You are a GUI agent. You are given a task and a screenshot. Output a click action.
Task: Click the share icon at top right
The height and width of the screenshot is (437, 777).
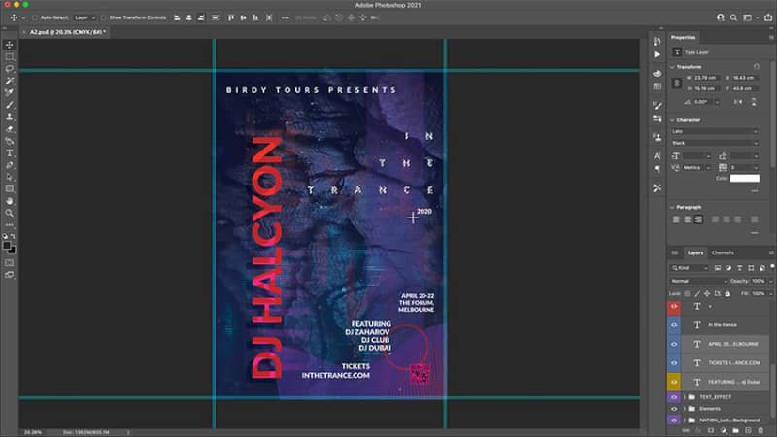point(768,17)
